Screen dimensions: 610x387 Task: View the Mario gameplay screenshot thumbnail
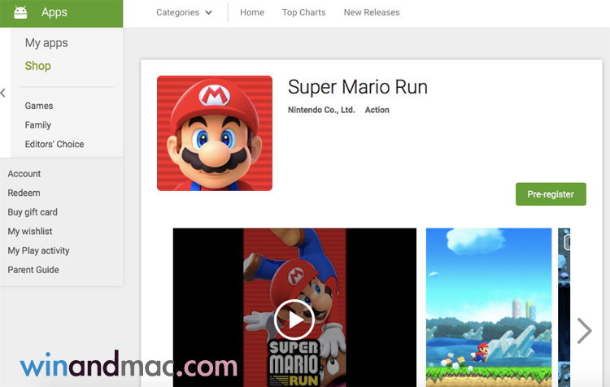coord(488,307)
